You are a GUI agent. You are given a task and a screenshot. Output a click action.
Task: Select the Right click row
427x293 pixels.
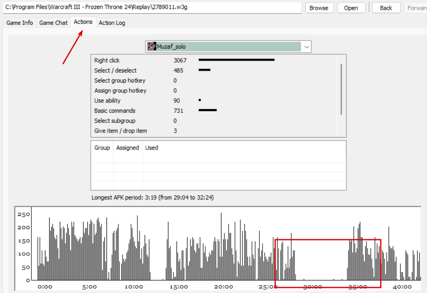click(214, 61)
